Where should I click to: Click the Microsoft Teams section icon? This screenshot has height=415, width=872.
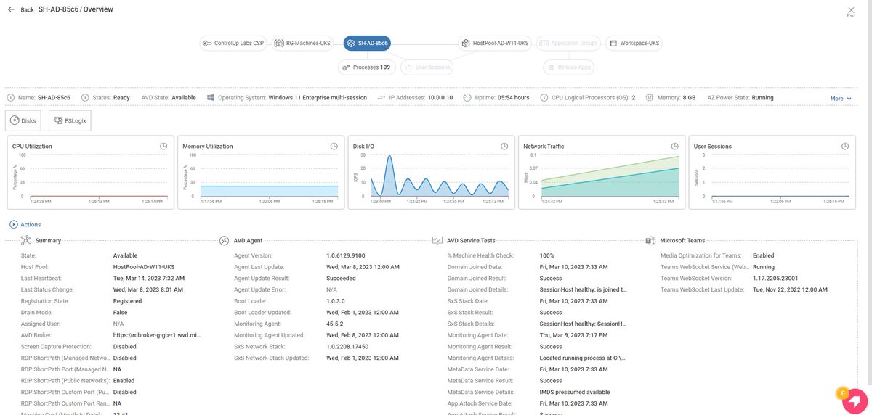coord(650,240)
